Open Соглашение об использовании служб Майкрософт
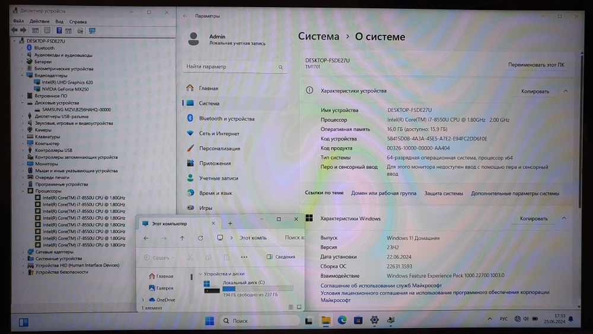Screen dimensions: 593x334 381,285
